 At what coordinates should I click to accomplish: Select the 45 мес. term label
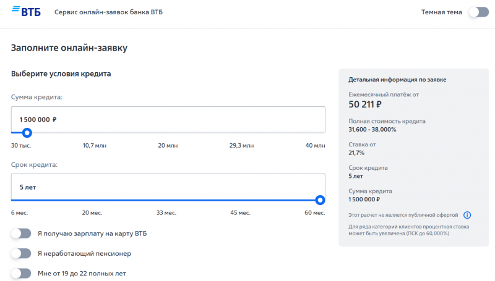pos(240,213)
